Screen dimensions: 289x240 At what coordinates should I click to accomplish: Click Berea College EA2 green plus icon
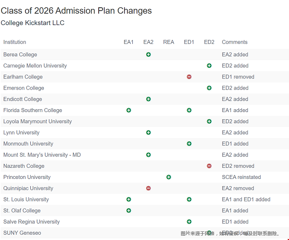point(149,55)
